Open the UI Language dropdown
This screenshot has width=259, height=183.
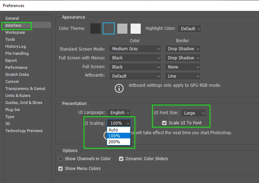click(119, 113)
